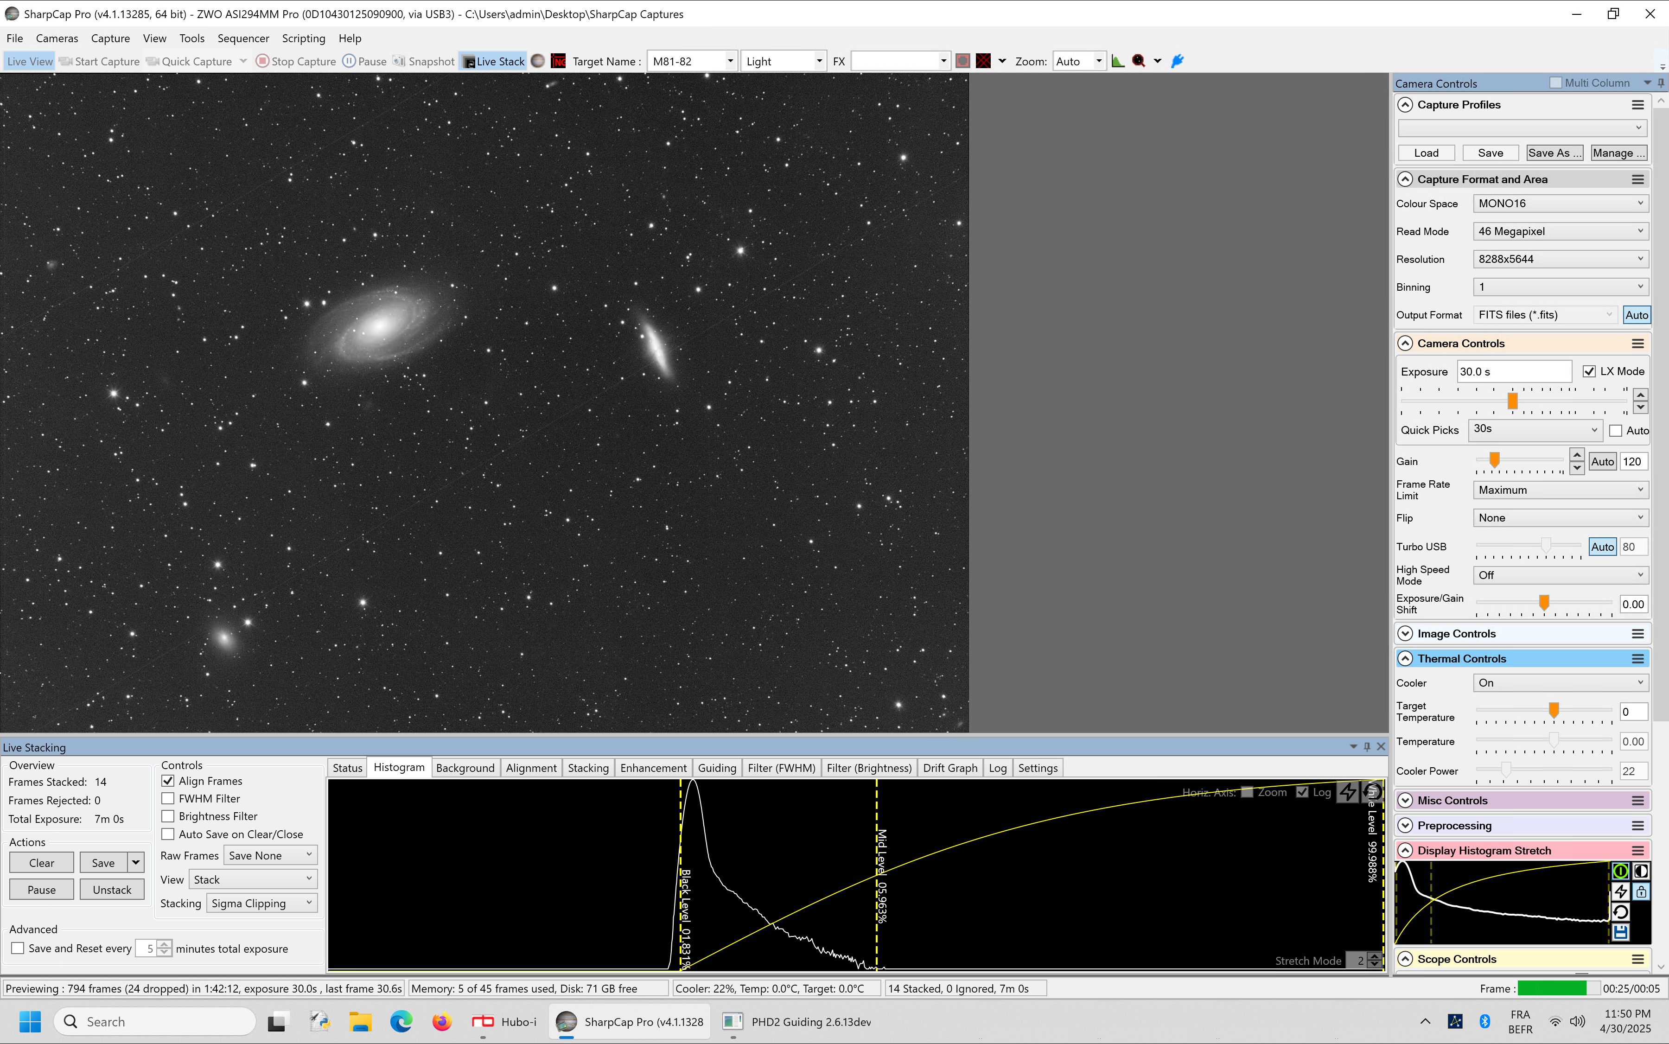Click the Clear button in Live Stacking
Screen dimensions: 1669x1044
[41, 863]
